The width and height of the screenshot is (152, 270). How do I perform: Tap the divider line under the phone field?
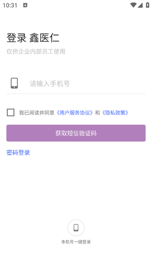point(76,94)
